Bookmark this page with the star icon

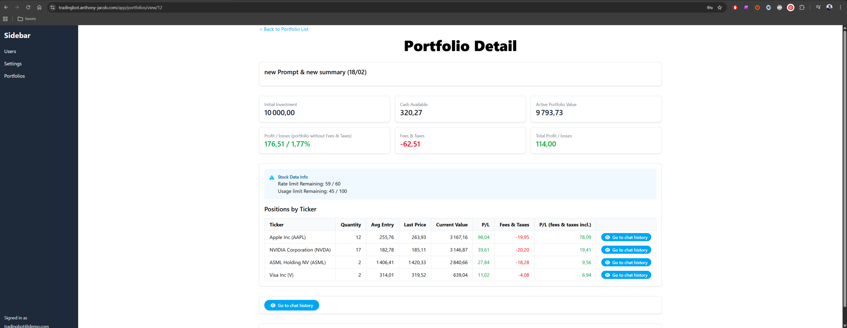tap(720, 8)
